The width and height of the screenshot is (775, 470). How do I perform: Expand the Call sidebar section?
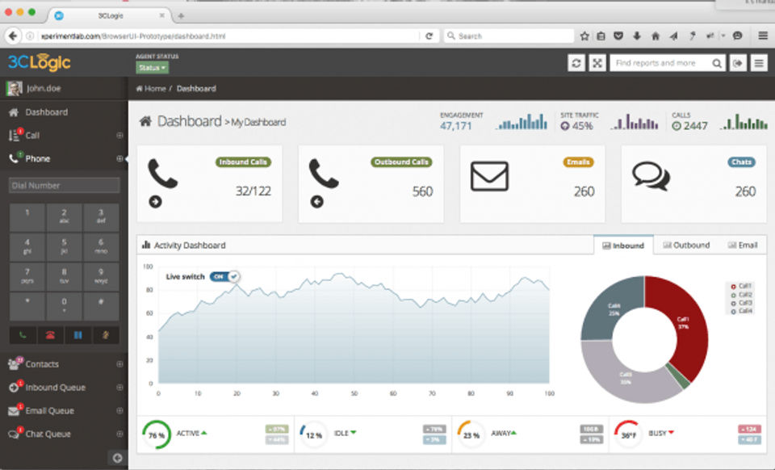[x=119, y=136]
